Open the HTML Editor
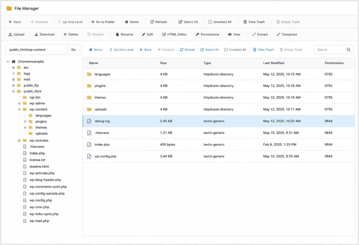The height and width of the screenshot is (245, 359). coord(174,34)
